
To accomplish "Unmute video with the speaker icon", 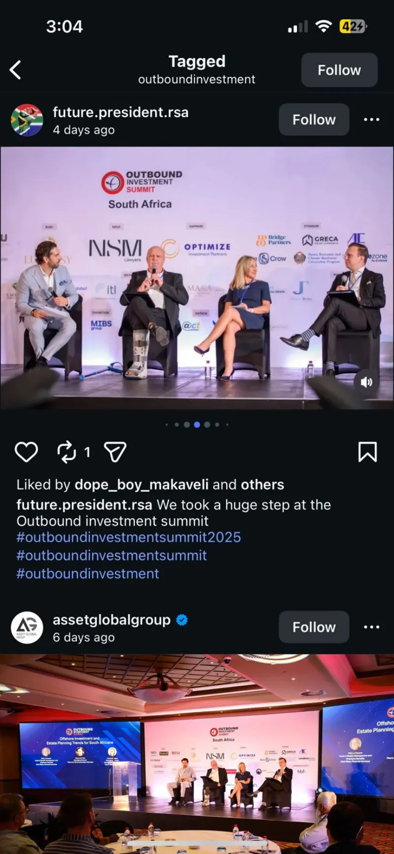I will 366,383.
